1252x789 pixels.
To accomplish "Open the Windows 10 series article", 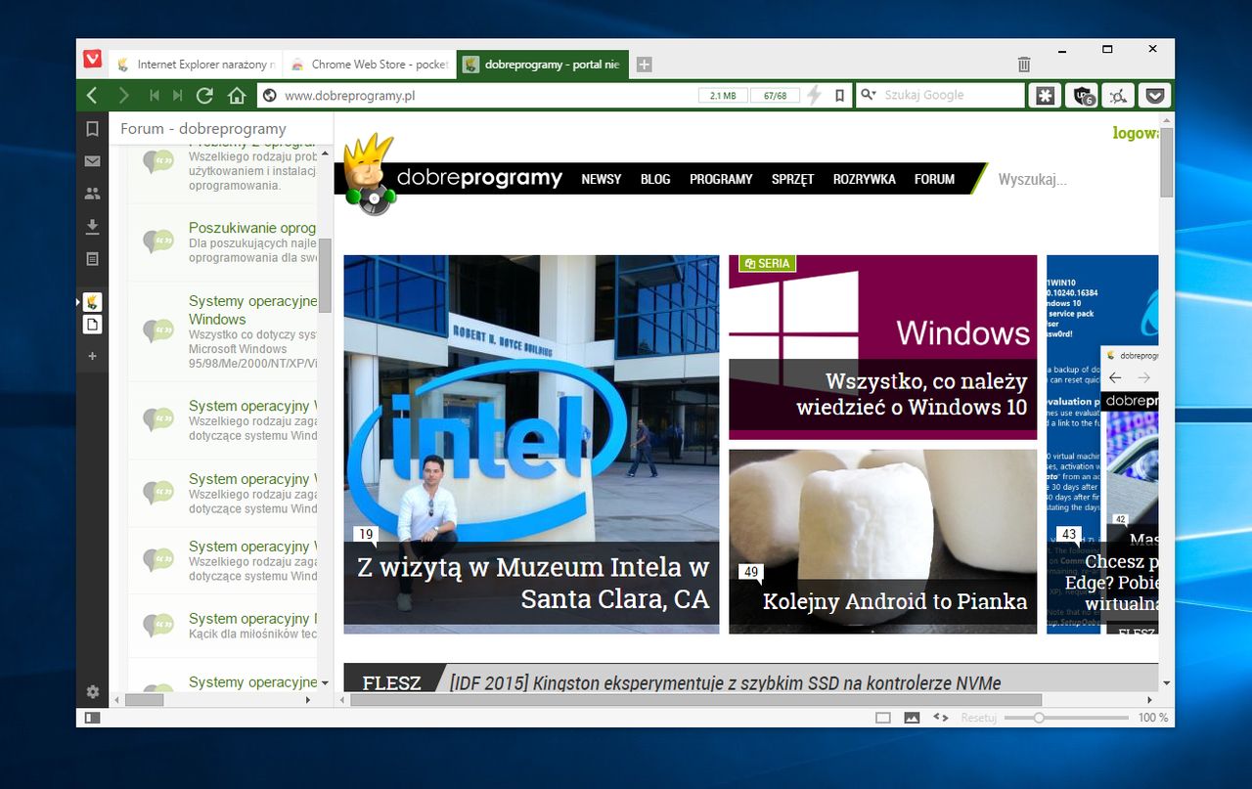I will [882, 347].
